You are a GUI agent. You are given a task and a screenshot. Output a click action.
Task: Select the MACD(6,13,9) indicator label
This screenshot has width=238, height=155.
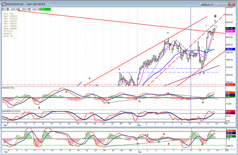tap(8, 88)
